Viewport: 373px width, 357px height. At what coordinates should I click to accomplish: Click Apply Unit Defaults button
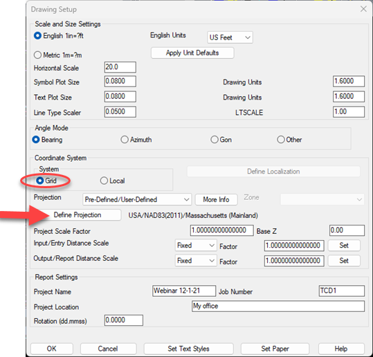click(x=192, y=53)
